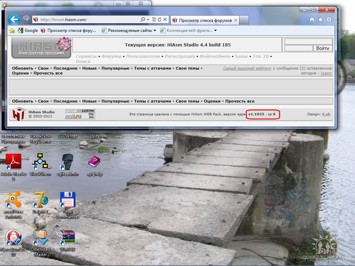Refresh the page with reload icon
The image size is (355, 266).
point(159,20)
